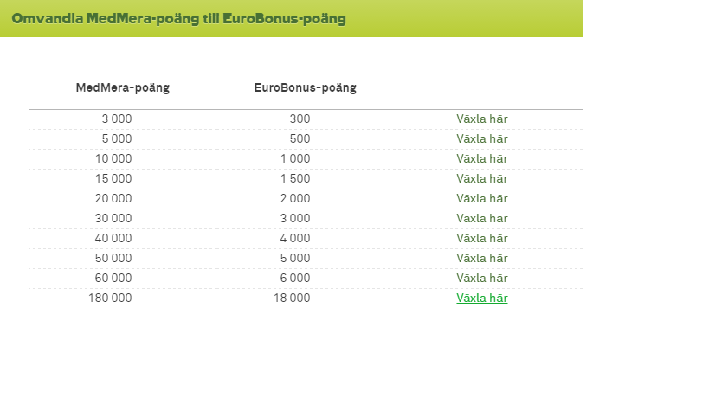Click the 'EuroBonus-poäng' column header
Image resolution: width=709 pixels, height=398 pixels.
[306, 87]
